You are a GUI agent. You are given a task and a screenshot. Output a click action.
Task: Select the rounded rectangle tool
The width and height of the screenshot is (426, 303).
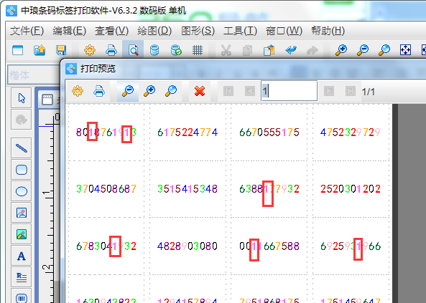[x=22, y=170]
